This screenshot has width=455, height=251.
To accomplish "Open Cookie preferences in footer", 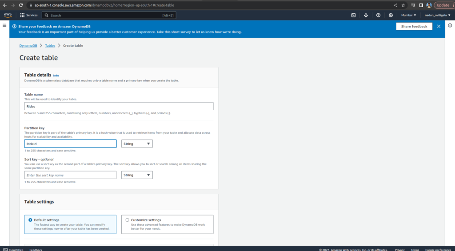I will point(438,250).
